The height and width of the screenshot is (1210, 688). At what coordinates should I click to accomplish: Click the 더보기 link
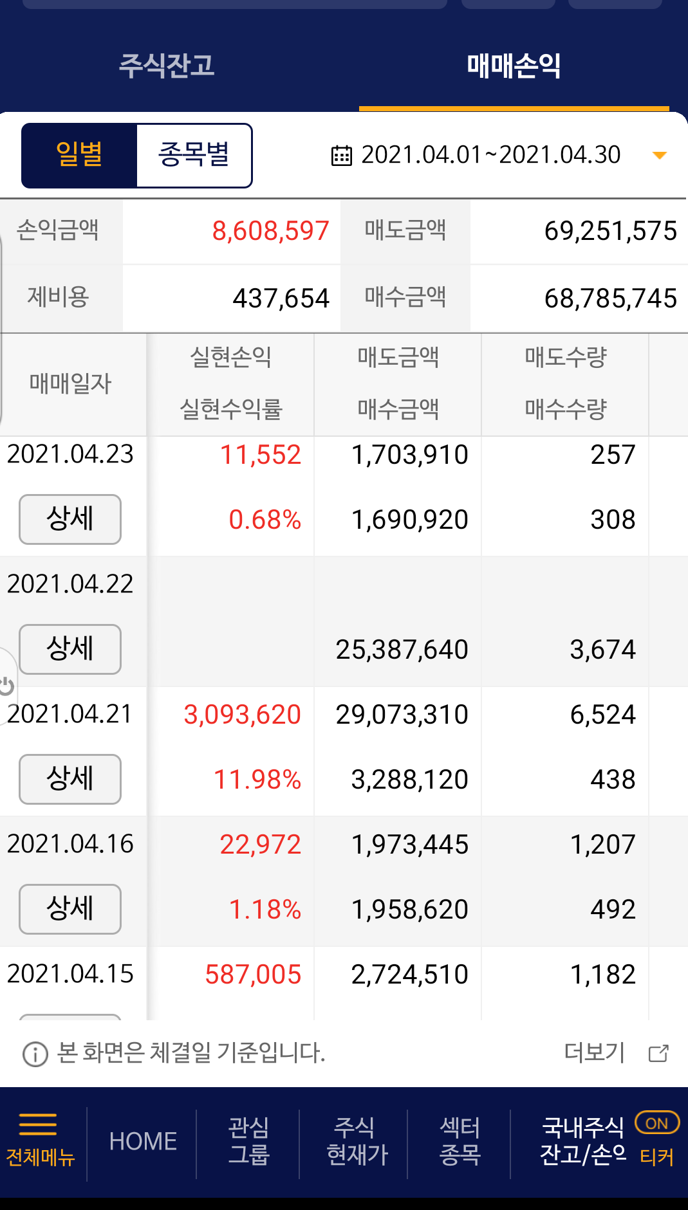594,1053
